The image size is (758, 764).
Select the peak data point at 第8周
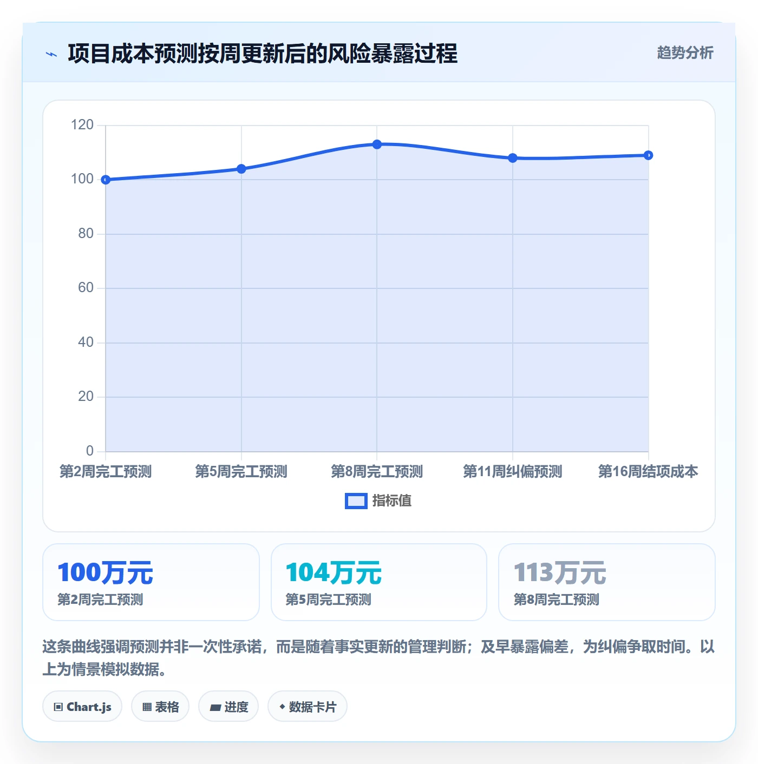pyautogui.click(x=377, y=144)
